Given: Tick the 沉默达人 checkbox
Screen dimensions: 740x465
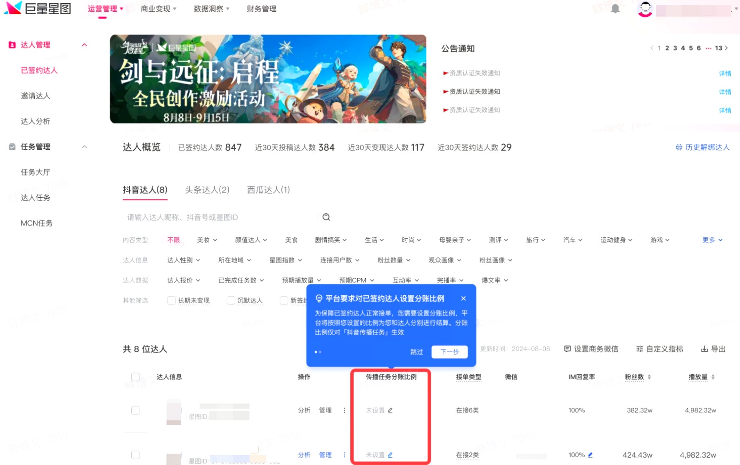Looking at the screenshot, I should pyautogui.click(x=231, y=300).
